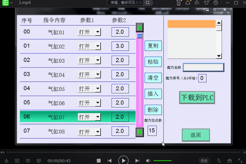Expand 参数1 dropdown for 气缸04

click(x=98, y=75)
